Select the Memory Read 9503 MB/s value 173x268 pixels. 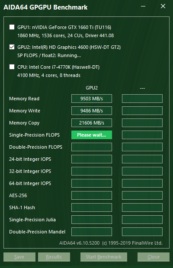92,99
